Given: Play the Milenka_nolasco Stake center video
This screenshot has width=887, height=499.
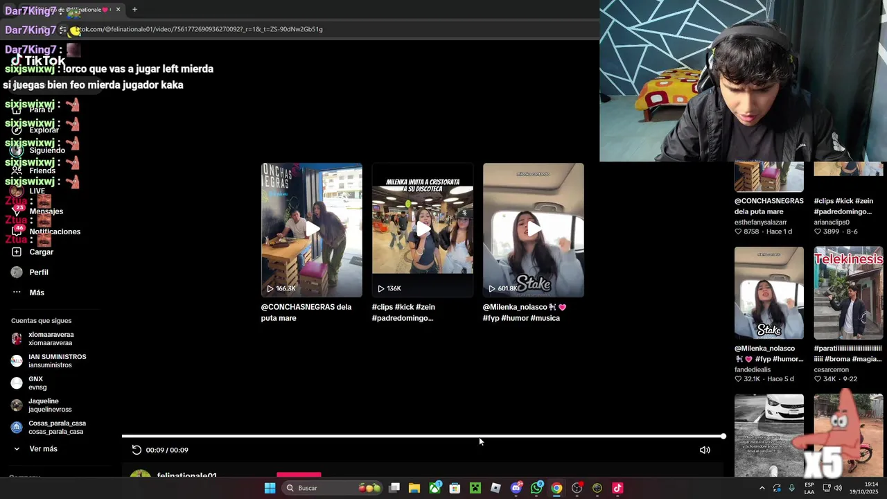Looking at the screenshot, I should [534, 230].
